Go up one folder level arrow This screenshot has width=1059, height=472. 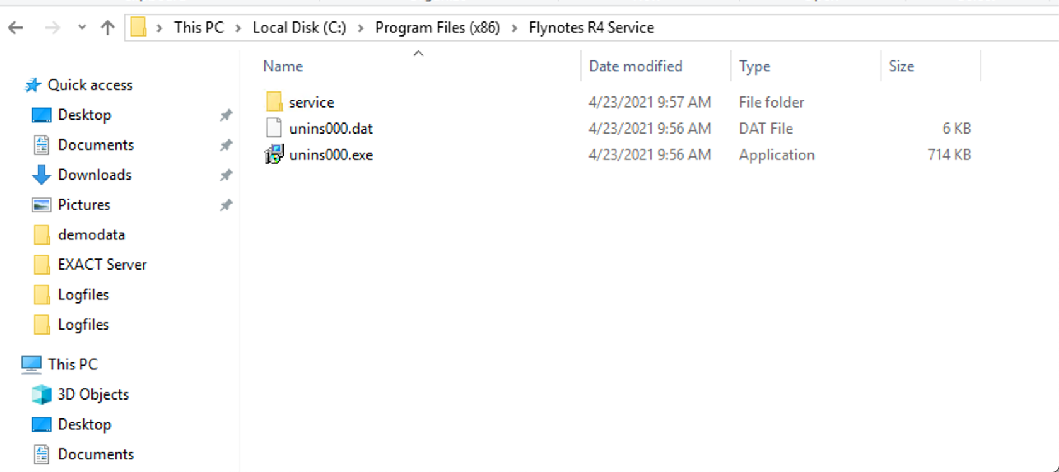108,28
